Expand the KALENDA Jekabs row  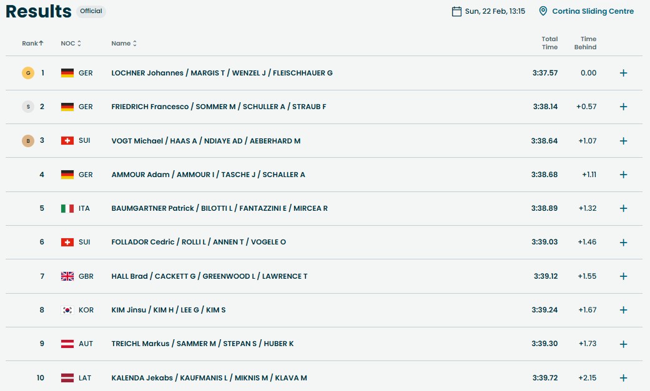click(x=623, y=378)
